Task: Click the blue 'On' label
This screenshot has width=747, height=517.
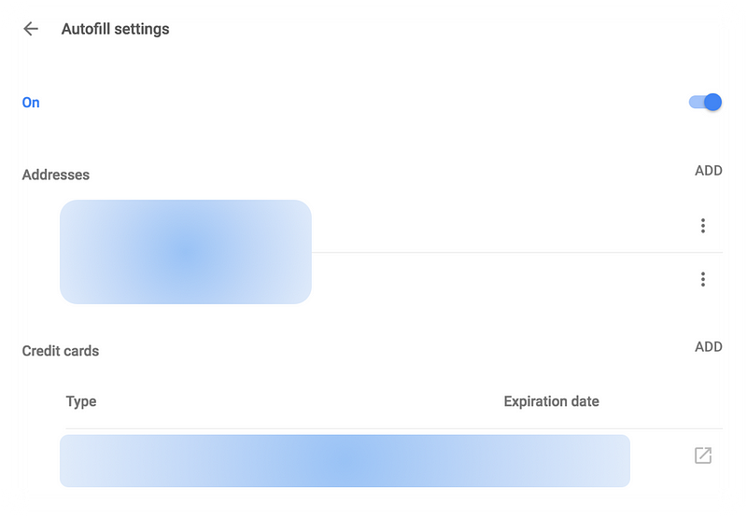Action: point(31,103)
